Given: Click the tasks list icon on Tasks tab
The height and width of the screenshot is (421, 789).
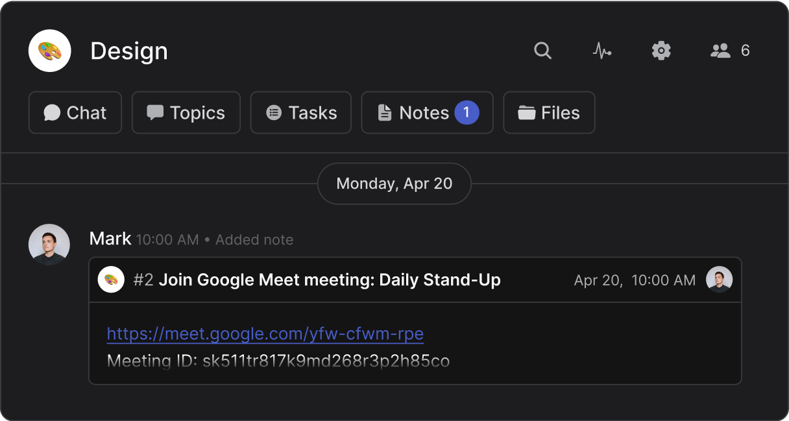Looking at the screenshot, I should point(273,112).
